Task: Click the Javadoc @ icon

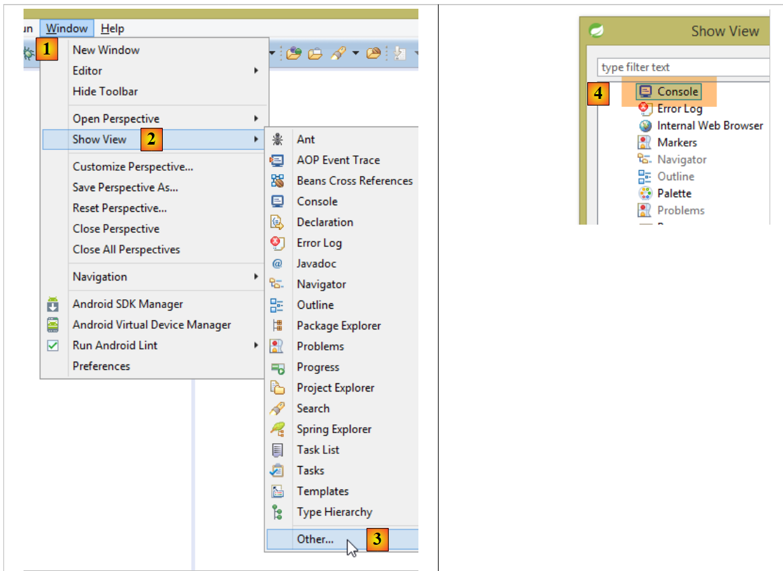Action: (277, 264)
